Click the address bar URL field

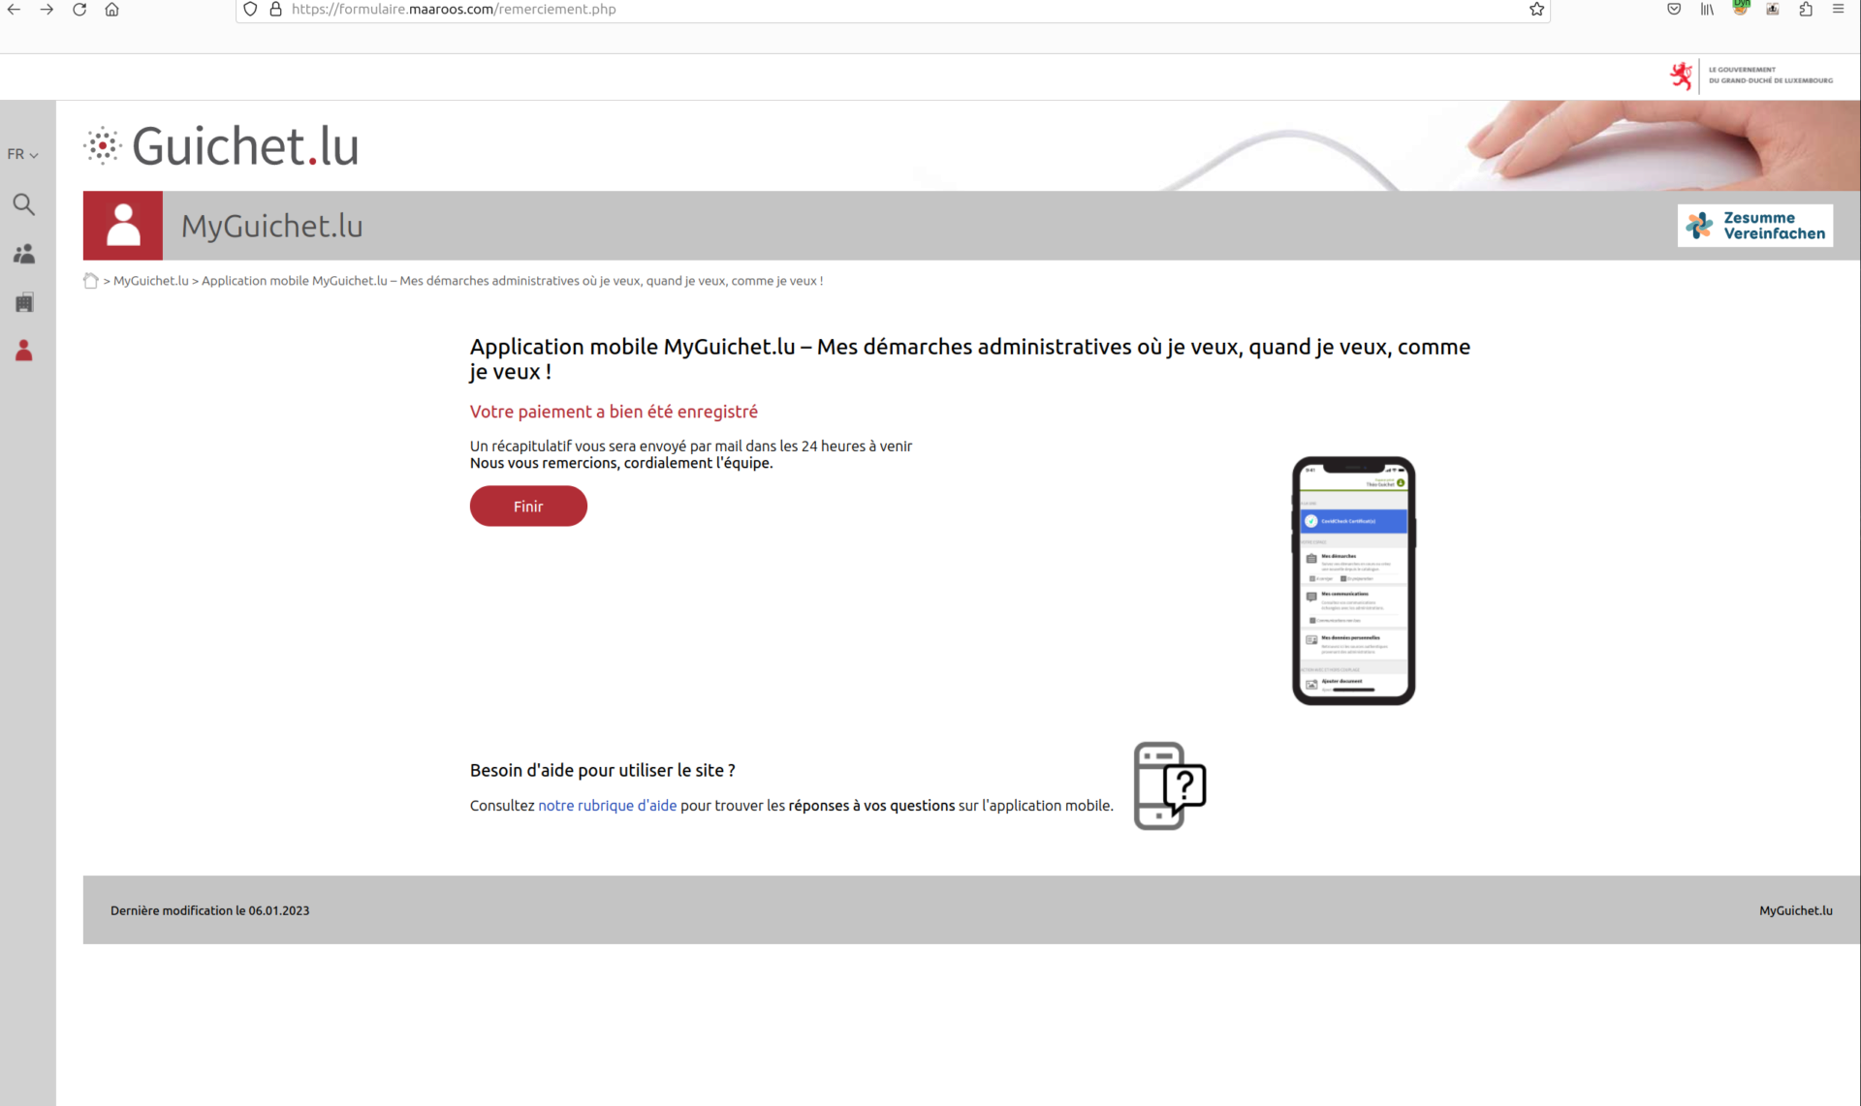click(892, 9)
